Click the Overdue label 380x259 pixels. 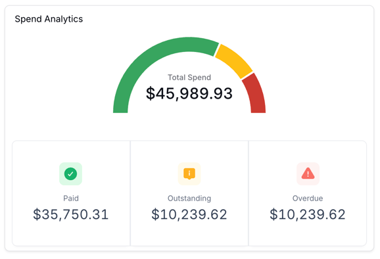308,198
